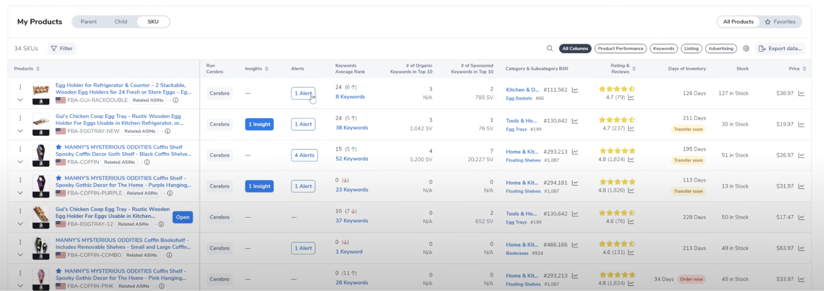Show Favorites only

[780, 22]
